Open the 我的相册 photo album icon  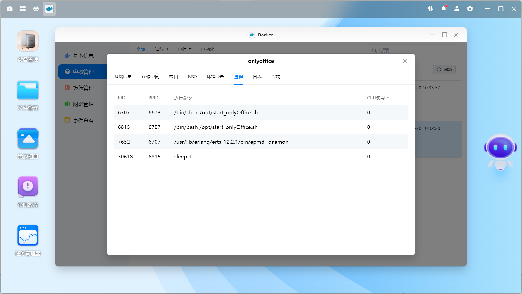pos(28,139)
